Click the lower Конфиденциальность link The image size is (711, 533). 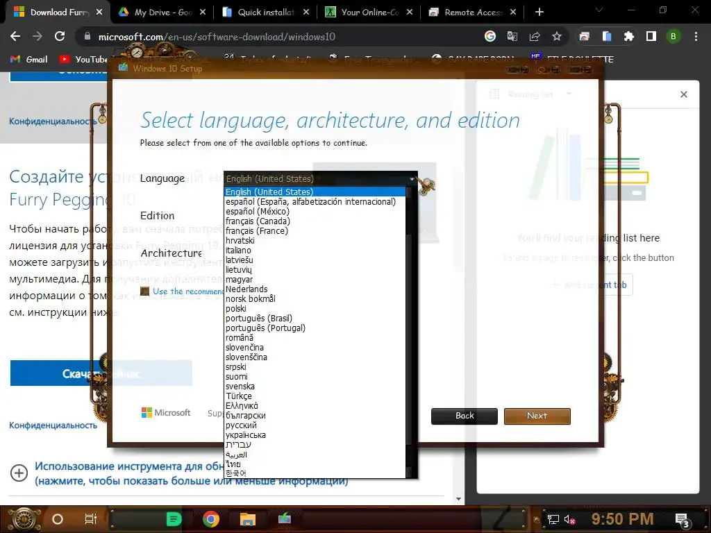53,425
